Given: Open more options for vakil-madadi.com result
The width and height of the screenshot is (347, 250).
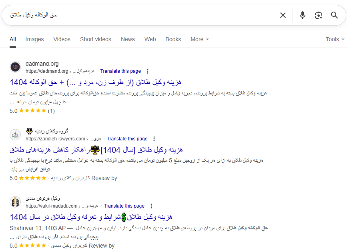Looking at the screenshot, I should pos(151,206).
